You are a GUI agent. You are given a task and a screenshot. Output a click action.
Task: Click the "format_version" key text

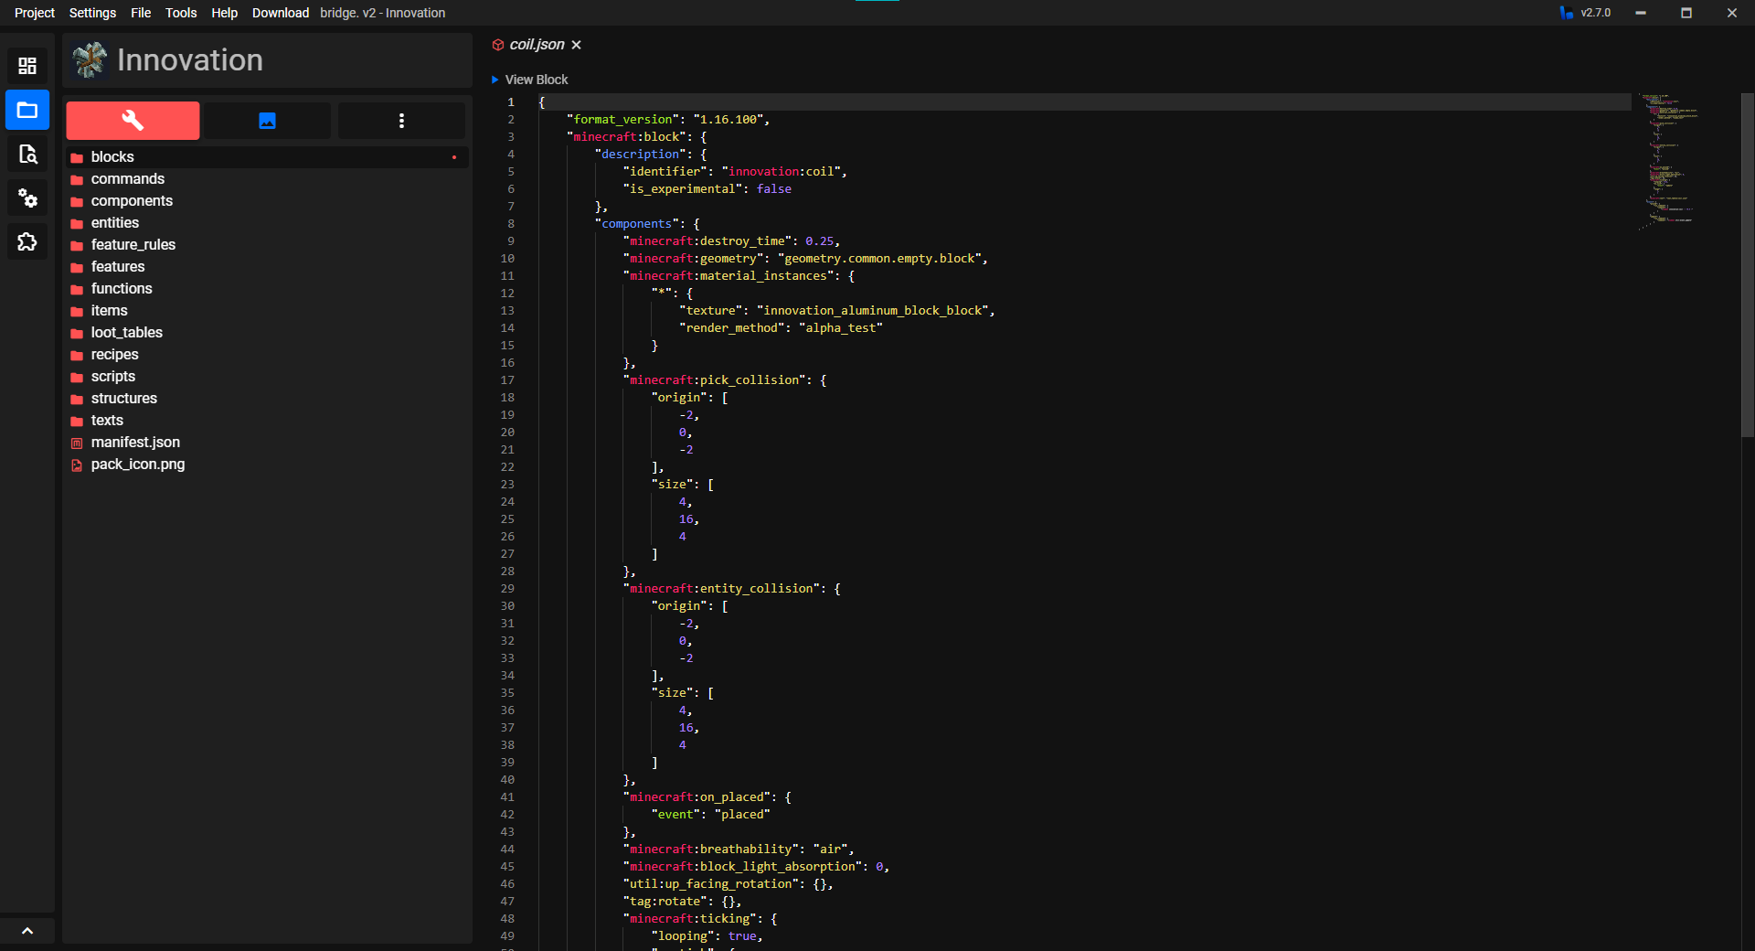[622, 120]
